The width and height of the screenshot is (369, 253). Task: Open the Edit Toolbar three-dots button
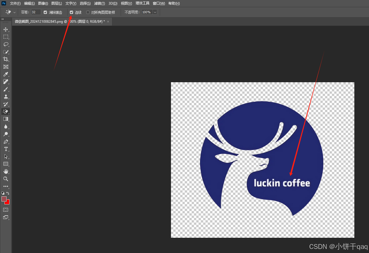pos(6,186)
